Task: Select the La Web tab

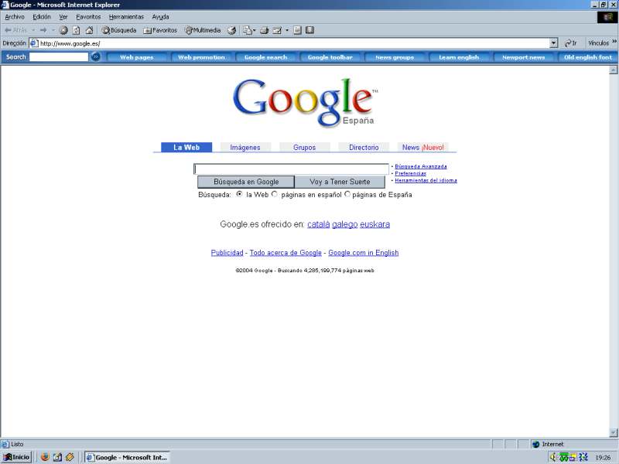Action: click(186, 147)
